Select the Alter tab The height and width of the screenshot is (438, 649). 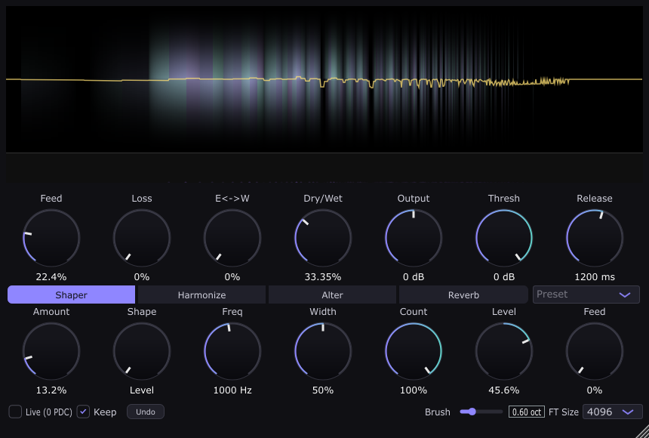332,295
